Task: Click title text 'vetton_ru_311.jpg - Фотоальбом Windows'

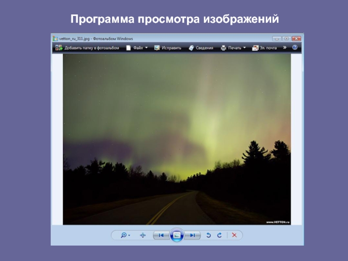Action: click(96, 39)
